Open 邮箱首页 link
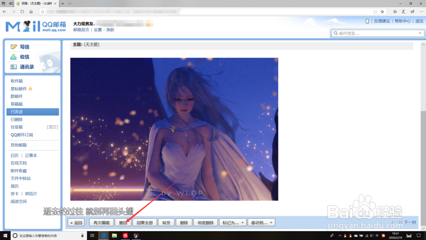The image size is (426, 240). click(81, 29)
